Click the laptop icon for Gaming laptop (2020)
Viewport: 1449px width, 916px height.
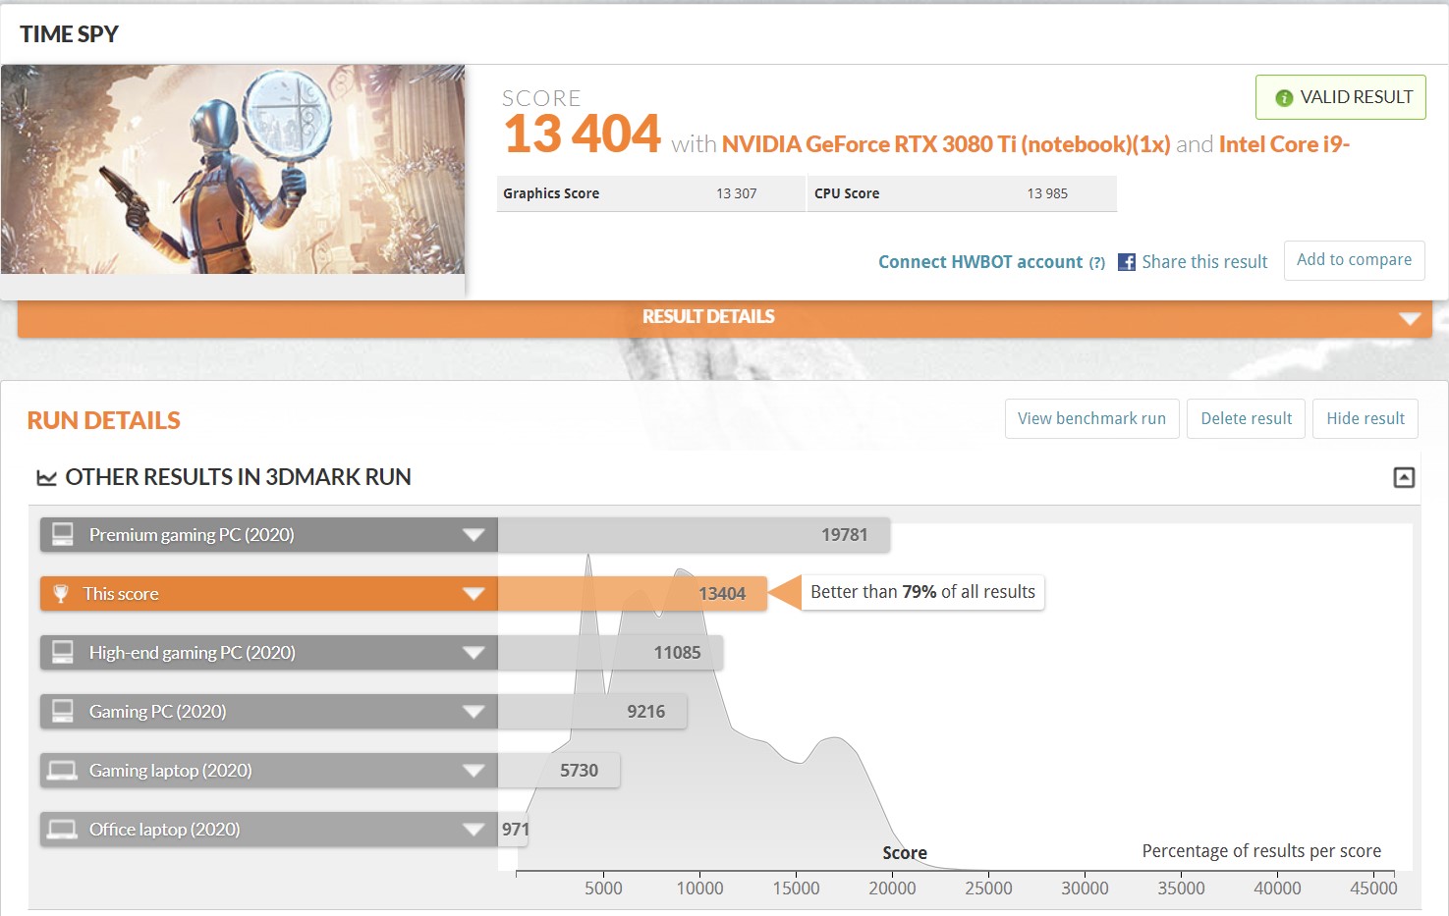click(63, 771)
